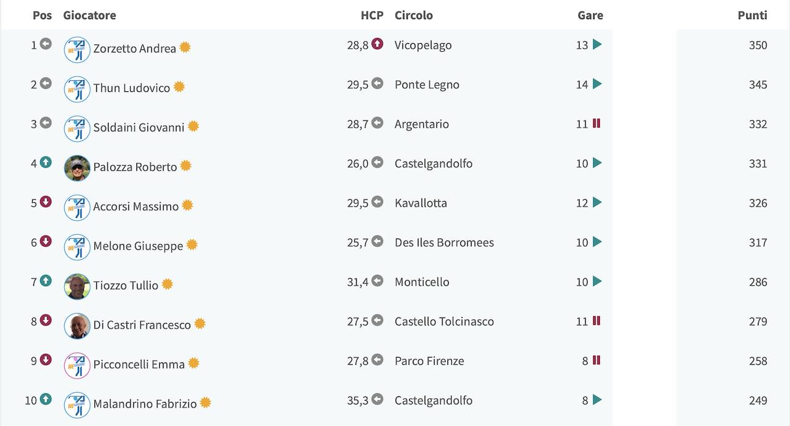
Task: Expand Malandrino Fabrizio's 8 races via triangle
Action: coord(597,399)
